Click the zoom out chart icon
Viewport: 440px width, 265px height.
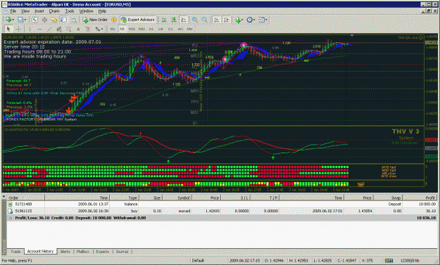coord(204,20)
